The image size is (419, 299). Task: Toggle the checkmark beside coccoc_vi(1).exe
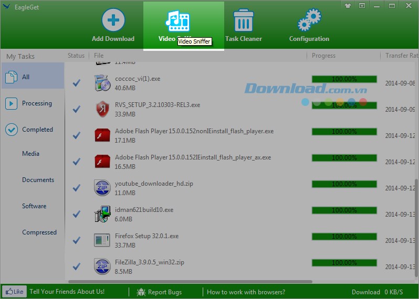(x=77, y=83)
